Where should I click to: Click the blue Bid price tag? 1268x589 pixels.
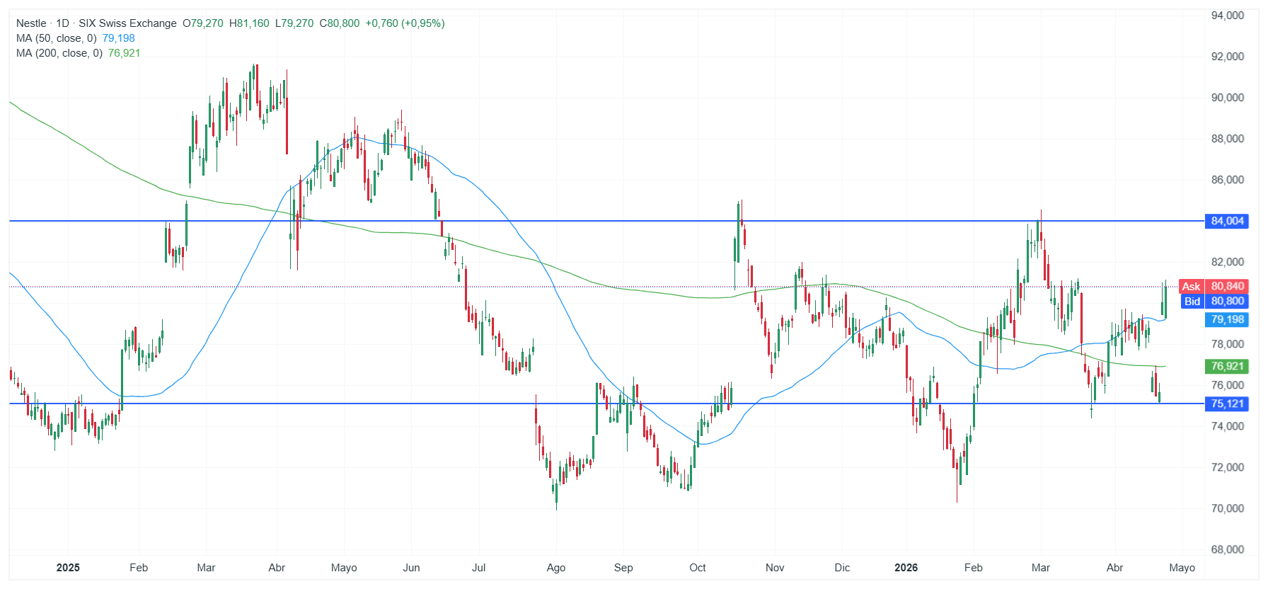[1192, 301]
